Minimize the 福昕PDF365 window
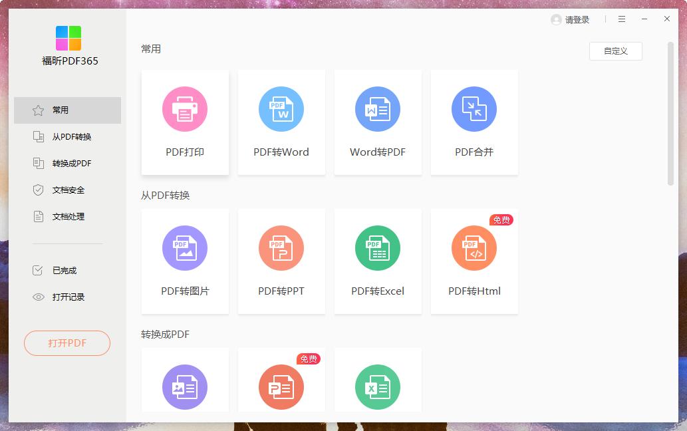Image resolution: width=687 pixels, height=431 pixels. pos(644,19)
